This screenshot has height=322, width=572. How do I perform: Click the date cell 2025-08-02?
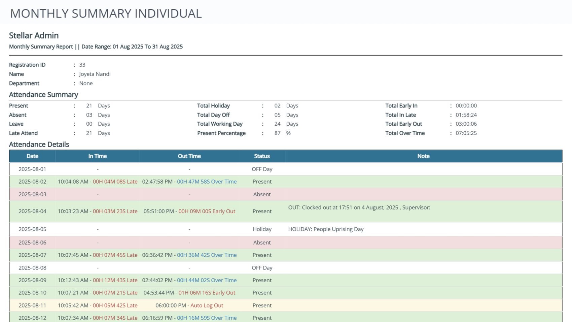[x=32, y=182]
